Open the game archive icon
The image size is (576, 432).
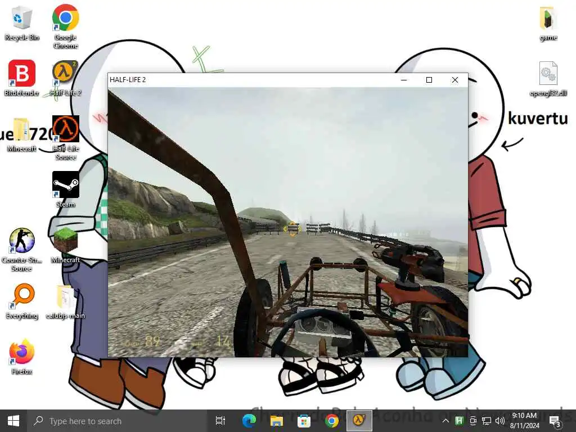[x=548, y=24]
